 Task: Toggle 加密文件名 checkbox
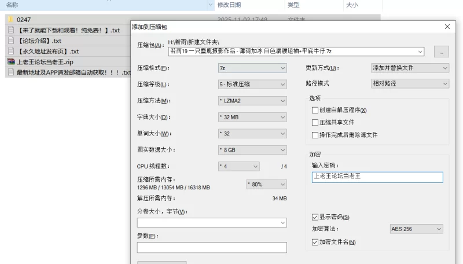click(315, 241)
